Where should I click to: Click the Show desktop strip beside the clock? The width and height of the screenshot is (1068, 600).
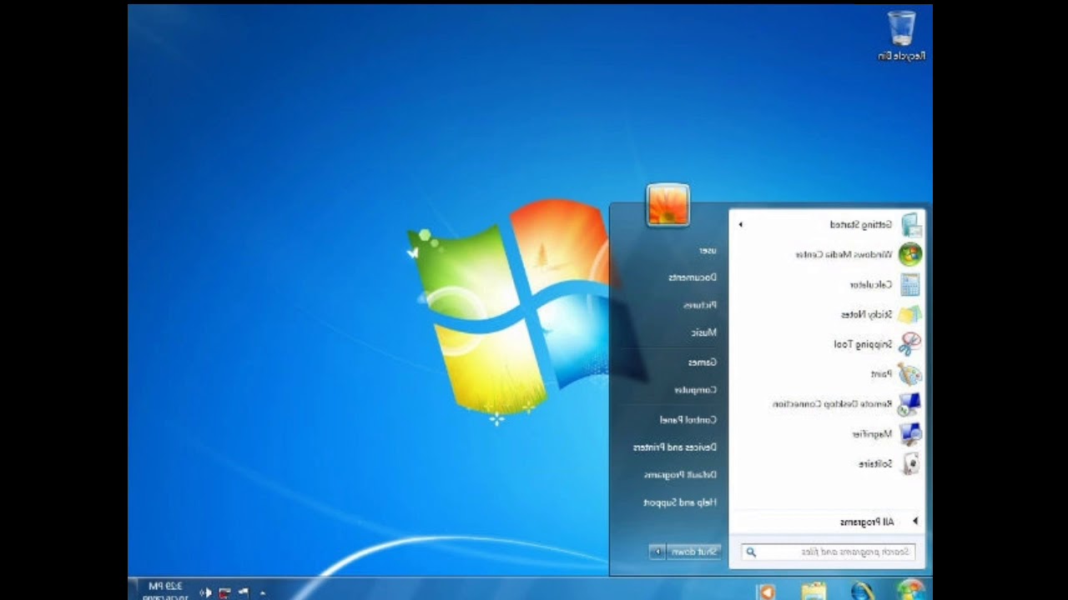[x=133, y=589]
